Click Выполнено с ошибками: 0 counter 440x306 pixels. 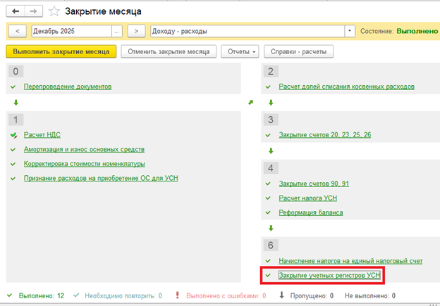tap(226, 296)
